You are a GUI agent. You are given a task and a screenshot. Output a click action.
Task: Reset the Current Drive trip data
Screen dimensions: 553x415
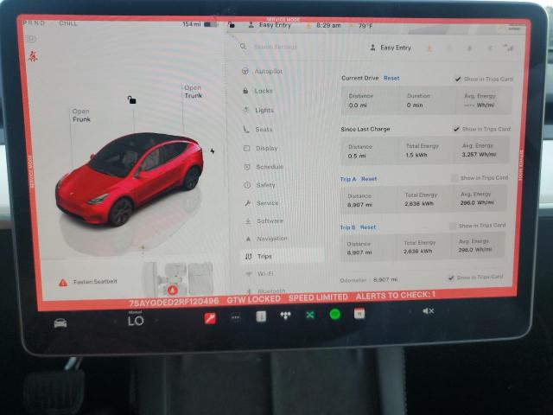point(391,79)
